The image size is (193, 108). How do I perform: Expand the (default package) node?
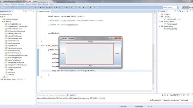[2, 19]
